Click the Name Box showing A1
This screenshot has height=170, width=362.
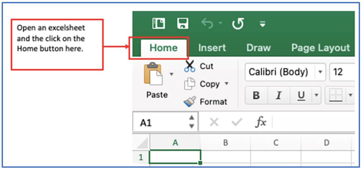tap(165, 123)
